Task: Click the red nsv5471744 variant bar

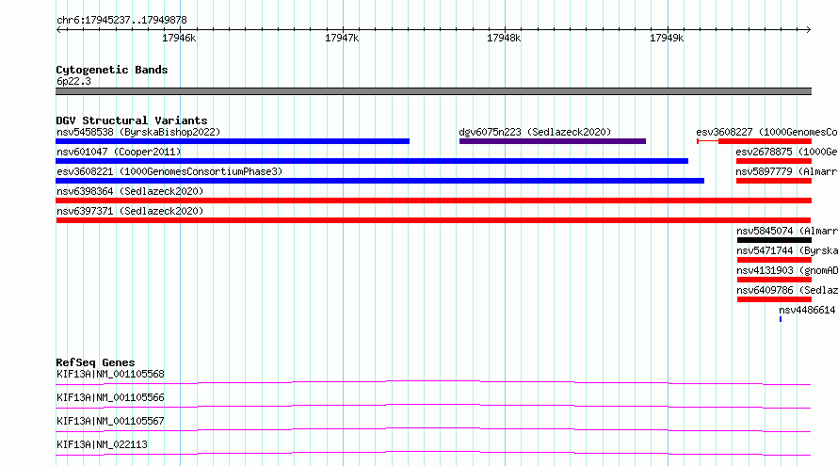Action: click(x=774, y=260)
